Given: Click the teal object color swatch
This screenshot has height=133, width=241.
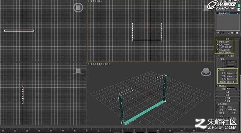Looking at the screenshot, I should pyautogui.click(x=239, y=5).
